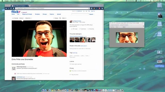
Task: Open Spotlight search in menu bar
Action: click(163, 1)
